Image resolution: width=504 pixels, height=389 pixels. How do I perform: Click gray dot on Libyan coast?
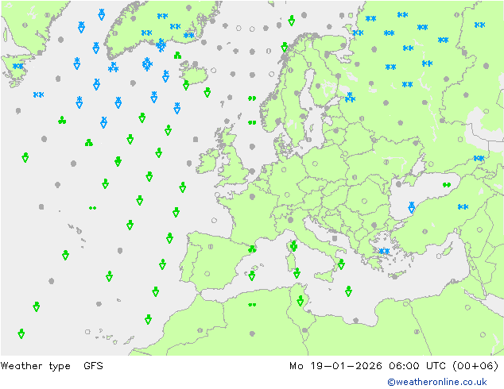tap(355, 320)
